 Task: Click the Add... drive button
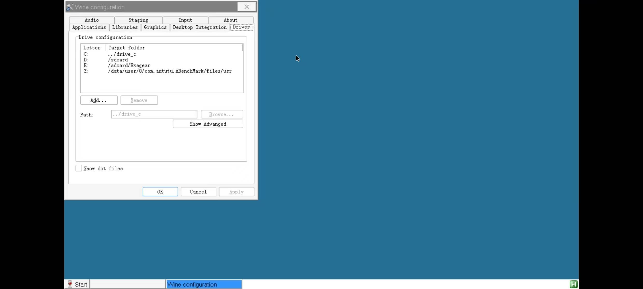(x=99, y=100)
